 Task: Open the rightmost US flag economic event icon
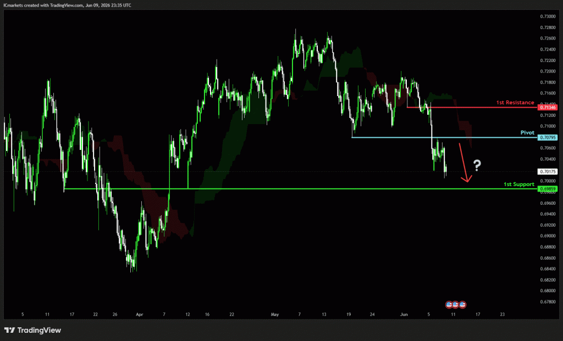462,305
